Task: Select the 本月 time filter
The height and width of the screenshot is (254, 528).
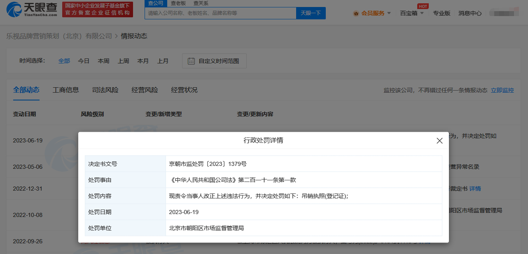Action: [x=143, y=61]
